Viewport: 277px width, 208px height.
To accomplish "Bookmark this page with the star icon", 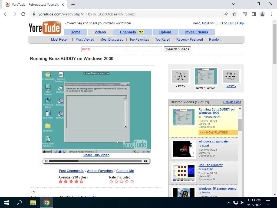I will click(x=234, y=14).
